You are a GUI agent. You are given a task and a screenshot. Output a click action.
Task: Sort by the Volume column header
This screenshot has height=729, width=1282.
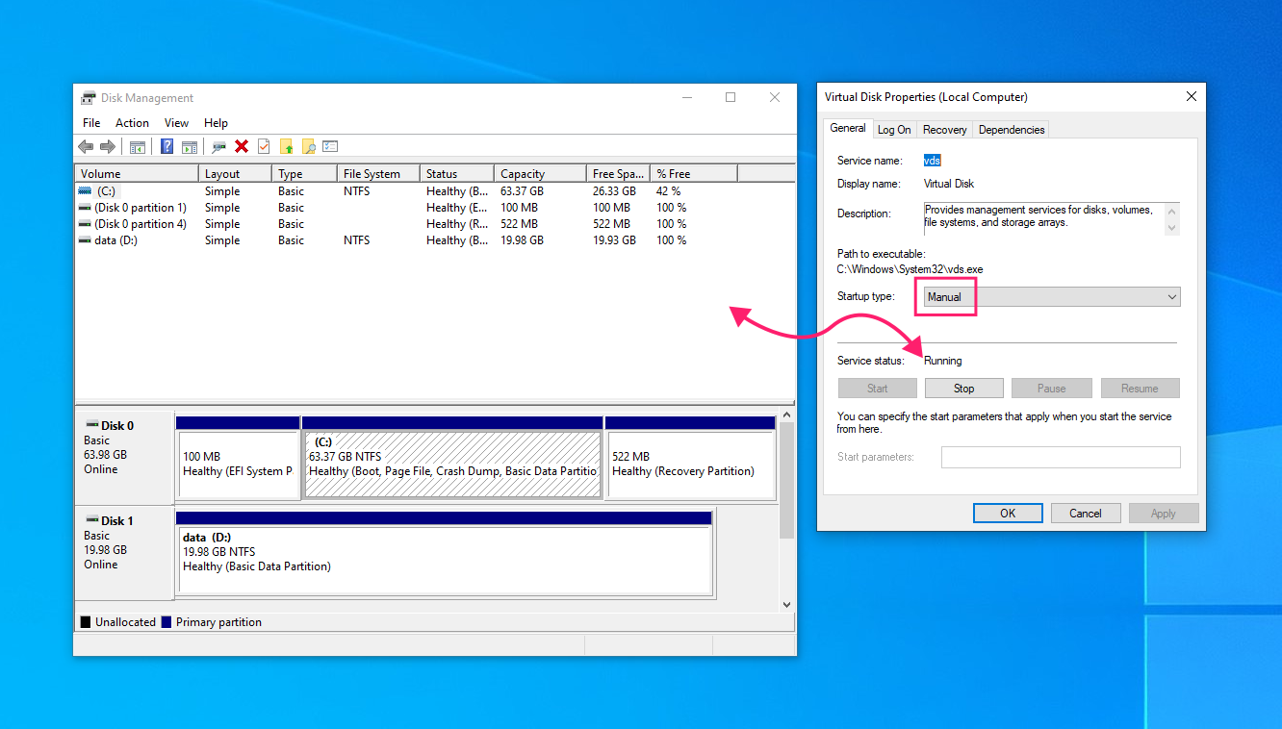coord(137,174)
